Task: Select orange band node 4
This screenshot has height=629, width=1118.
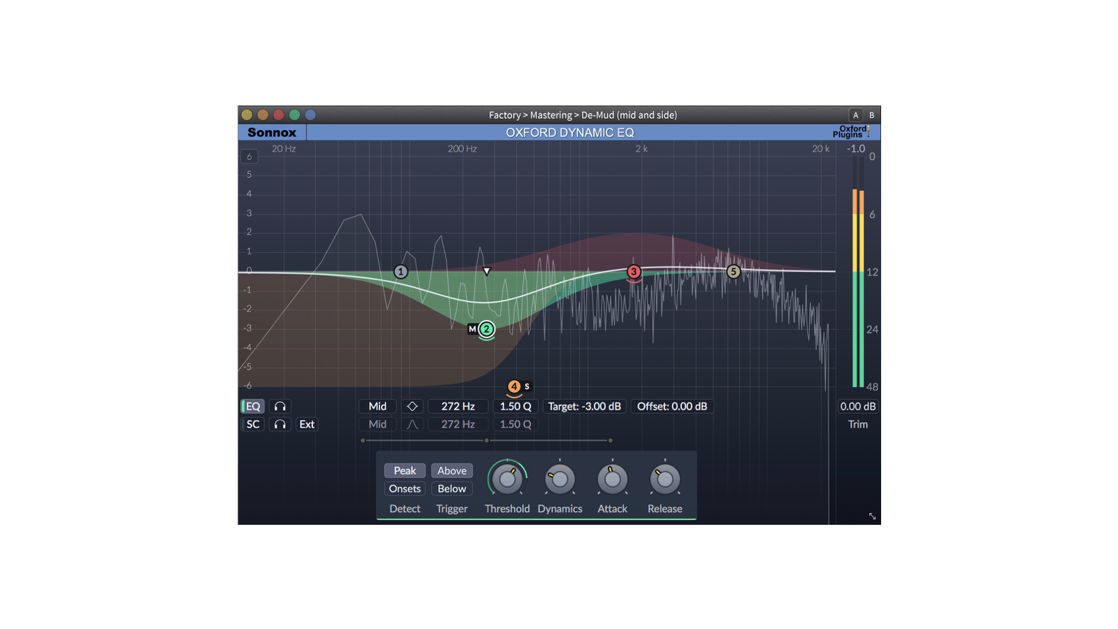Action: tap(514, 386)
